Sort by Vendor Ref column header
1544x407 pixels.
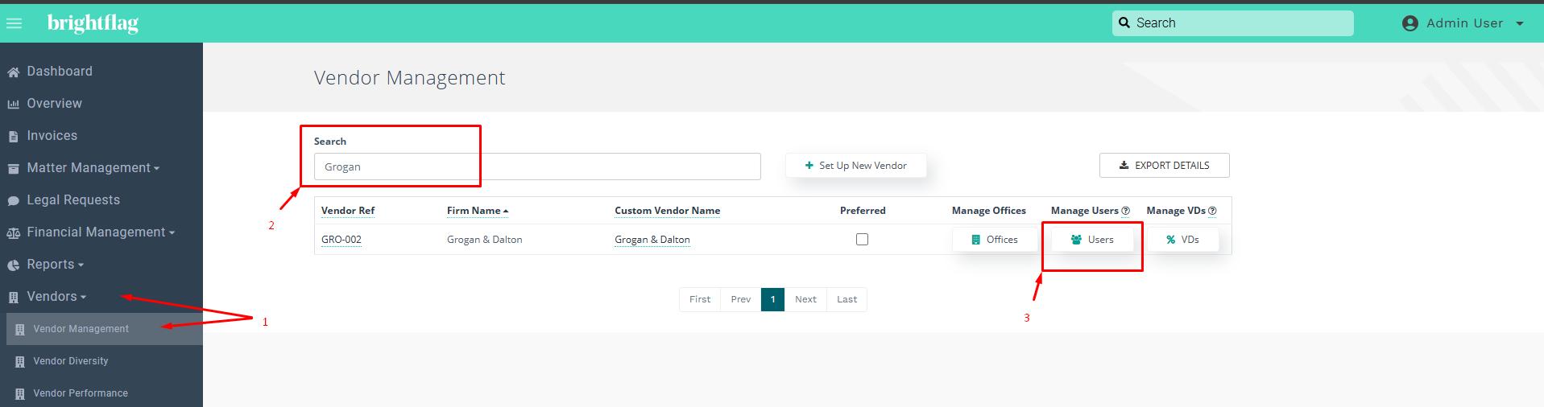(348, 211)
